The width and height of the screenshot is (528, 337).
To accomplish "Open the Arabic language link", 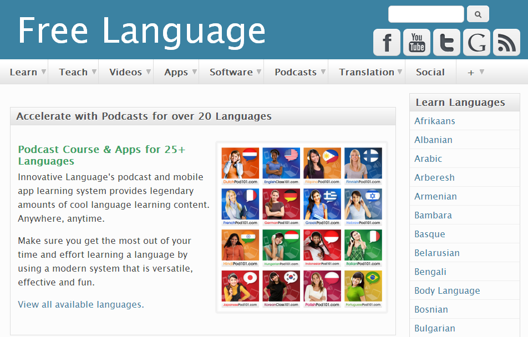I will point(428,159).
